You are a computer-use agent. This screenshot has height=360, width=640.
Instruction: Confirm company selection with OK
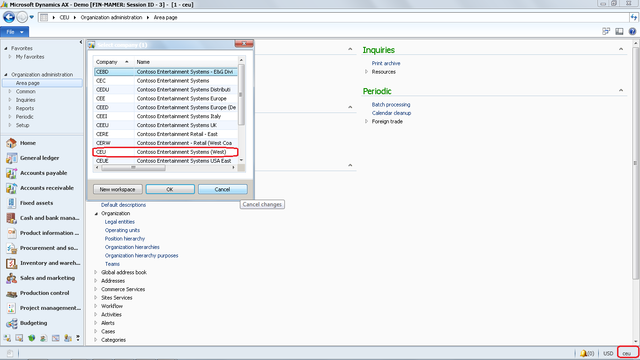click(x=170, y=189)
